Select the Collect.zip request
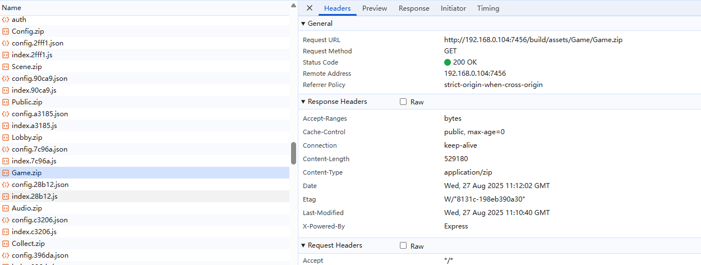Image resolution: width=701 pixels, height=265 pixels. tap(28, 244)
